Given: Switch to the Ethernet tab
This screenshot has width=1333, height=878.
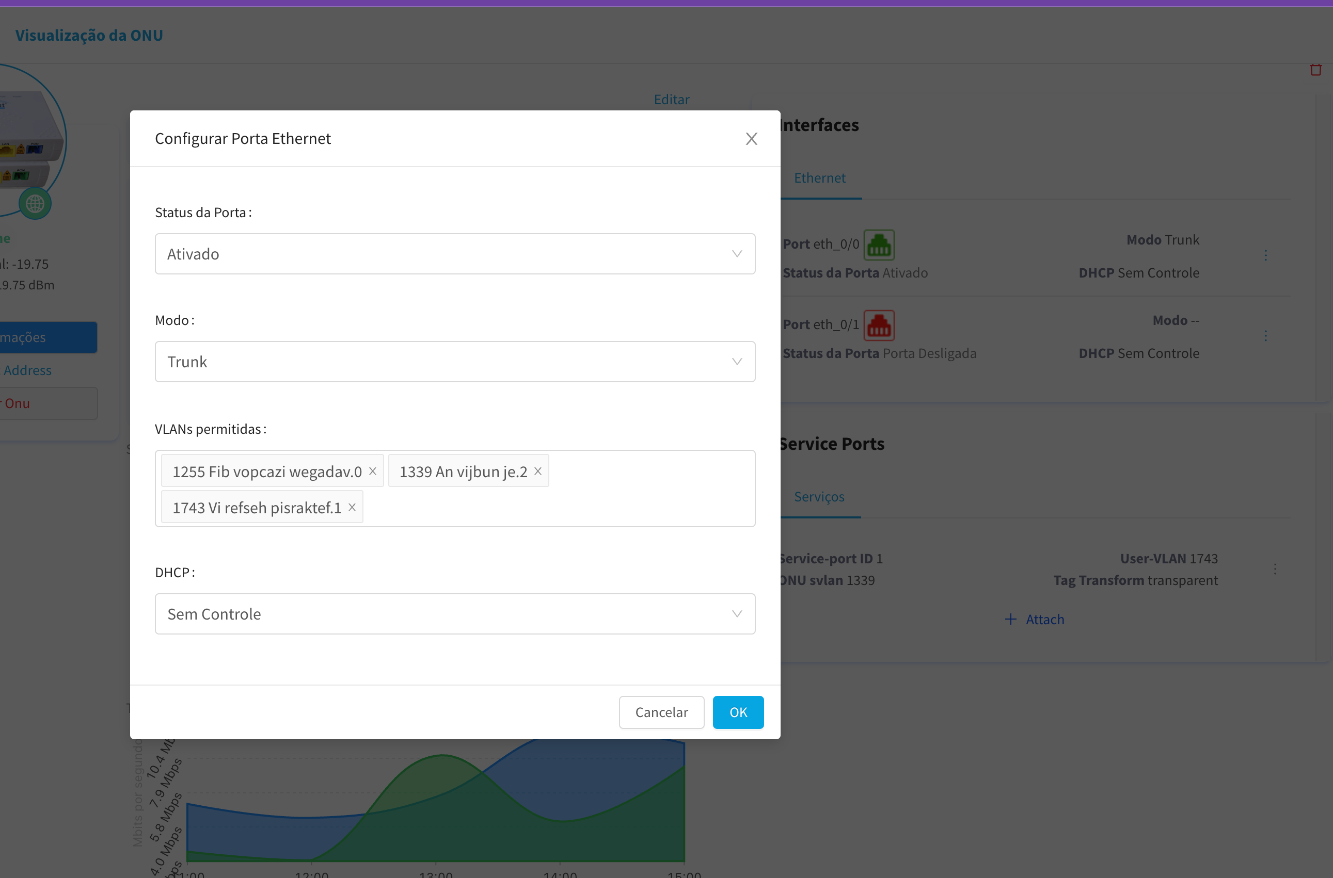Looking at the screenshot, I should (x=819, y=178).
